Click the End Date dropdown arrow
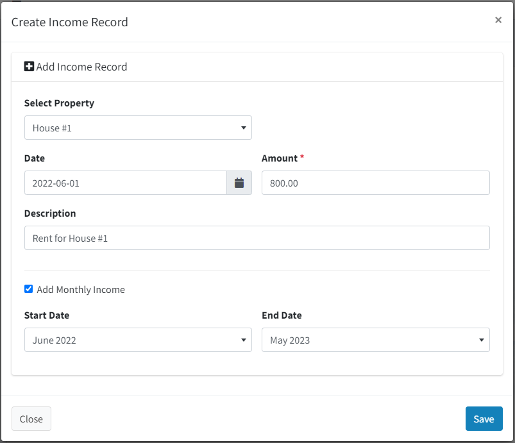The height and width of the screenshot is (443, 515). (x=481, y=340)
